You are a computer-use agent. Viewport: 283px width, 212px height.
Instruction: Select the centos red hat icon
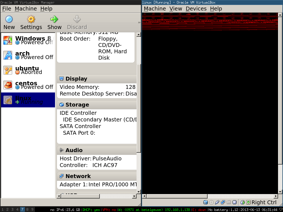[x=8, y=85]
